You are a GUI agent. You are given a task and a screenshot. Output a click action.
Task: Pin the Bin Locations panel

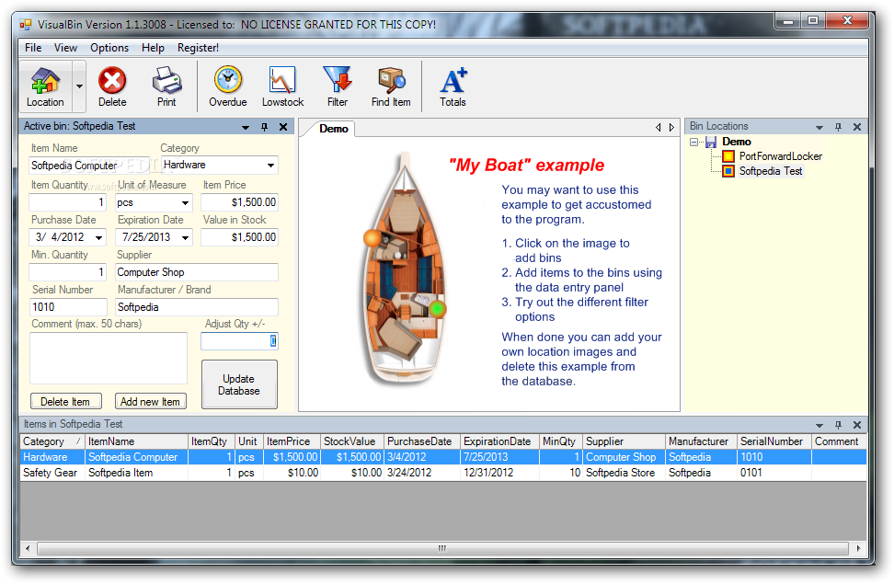(x=838, y=127)
